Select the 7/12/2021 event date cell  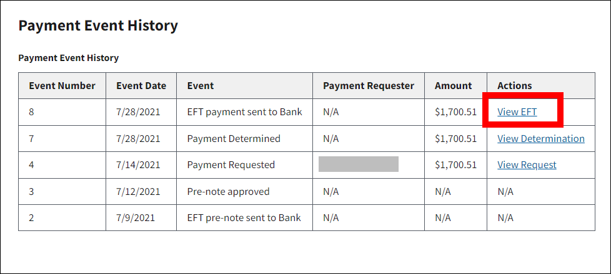point(138,191)
